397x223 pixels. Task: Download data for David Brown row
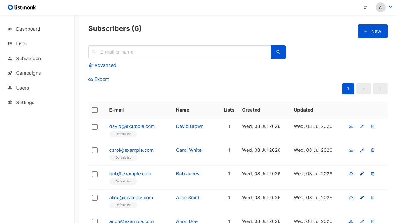pyautogui.click(x=351, y=126)
